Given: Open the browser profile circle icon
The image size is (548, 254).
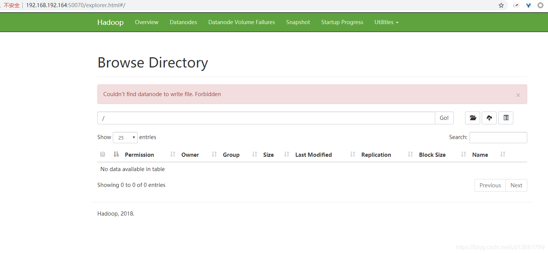Looking at the screenshot, I should 540,5.
